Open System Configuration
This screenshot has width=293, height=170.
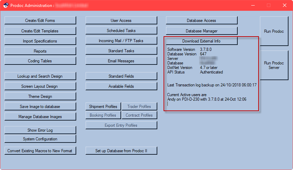coord(40,139)
